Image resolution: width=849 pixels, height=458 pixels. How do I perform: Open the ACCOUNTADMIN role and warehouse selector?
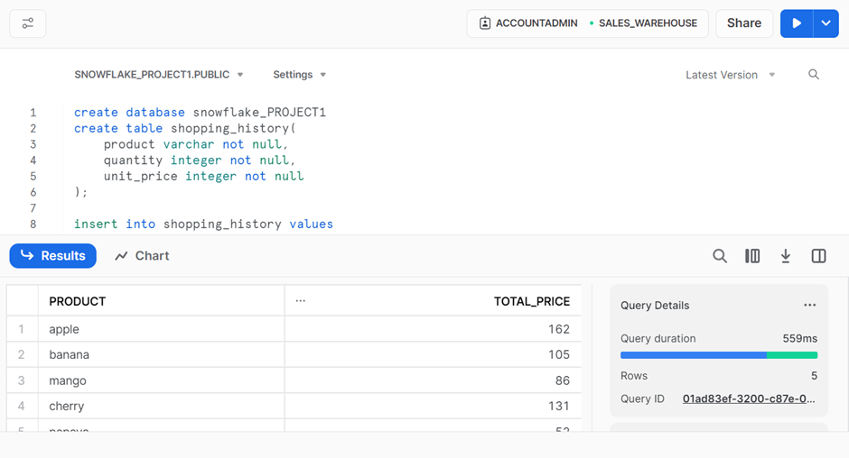tap(588, 23)
